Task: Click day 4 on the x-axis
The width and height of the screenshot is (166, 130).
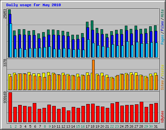Action: [x=25, y=126]
